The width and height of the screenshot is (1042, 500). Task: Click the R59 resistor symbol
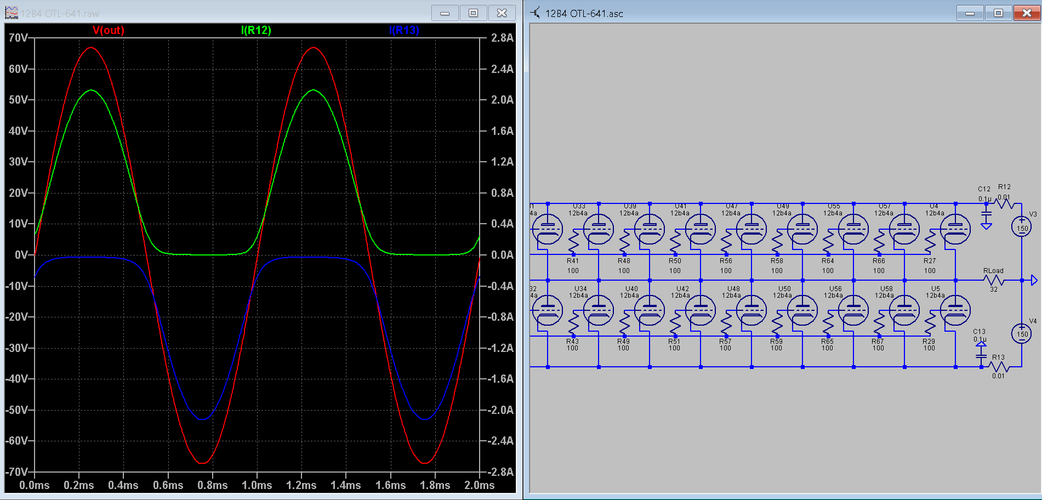pos(777,323)
